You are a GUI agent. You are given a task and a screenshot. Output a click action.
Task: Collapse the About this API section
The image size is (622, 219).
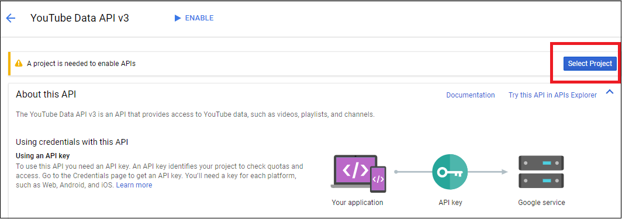pyautogui.click(x=610, y=92)
